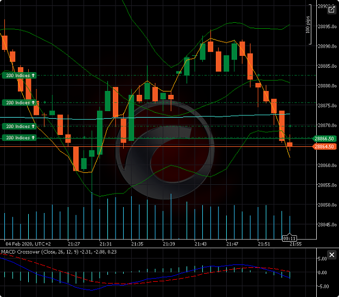This screenshot has width=339, height=297.
Task: Click the orange 28864.50 price tag
Action: pyautogui.click(x=324, y=147)
